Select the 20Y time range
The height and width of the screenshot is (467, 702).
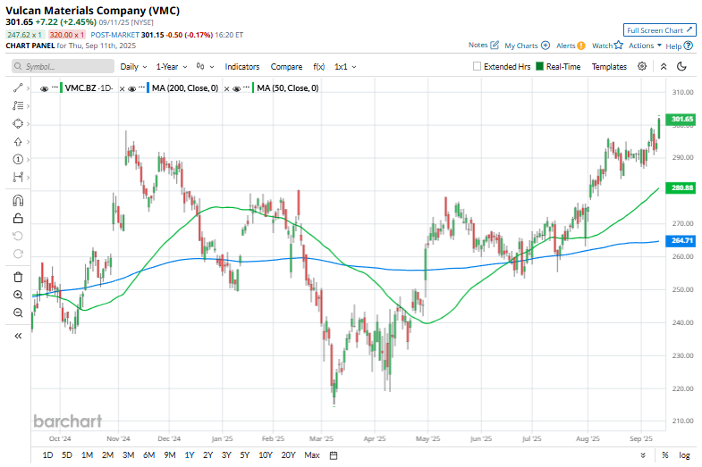point(288,455)
